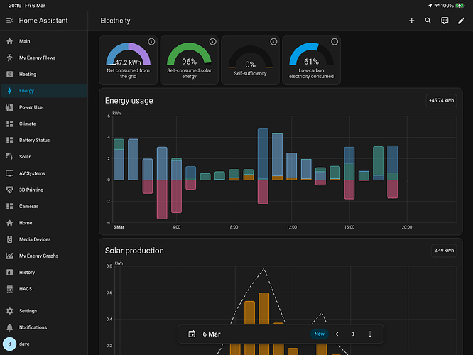
Task: Edit dashboard with the pencil icon
Action: (461, 21)
